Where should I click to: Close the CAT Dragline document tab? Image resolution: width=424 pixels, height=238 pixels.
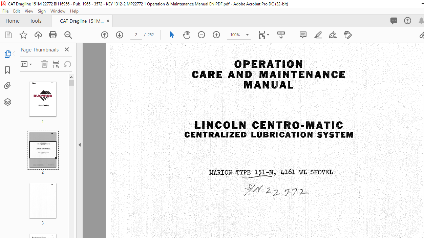tap(108, 21)
